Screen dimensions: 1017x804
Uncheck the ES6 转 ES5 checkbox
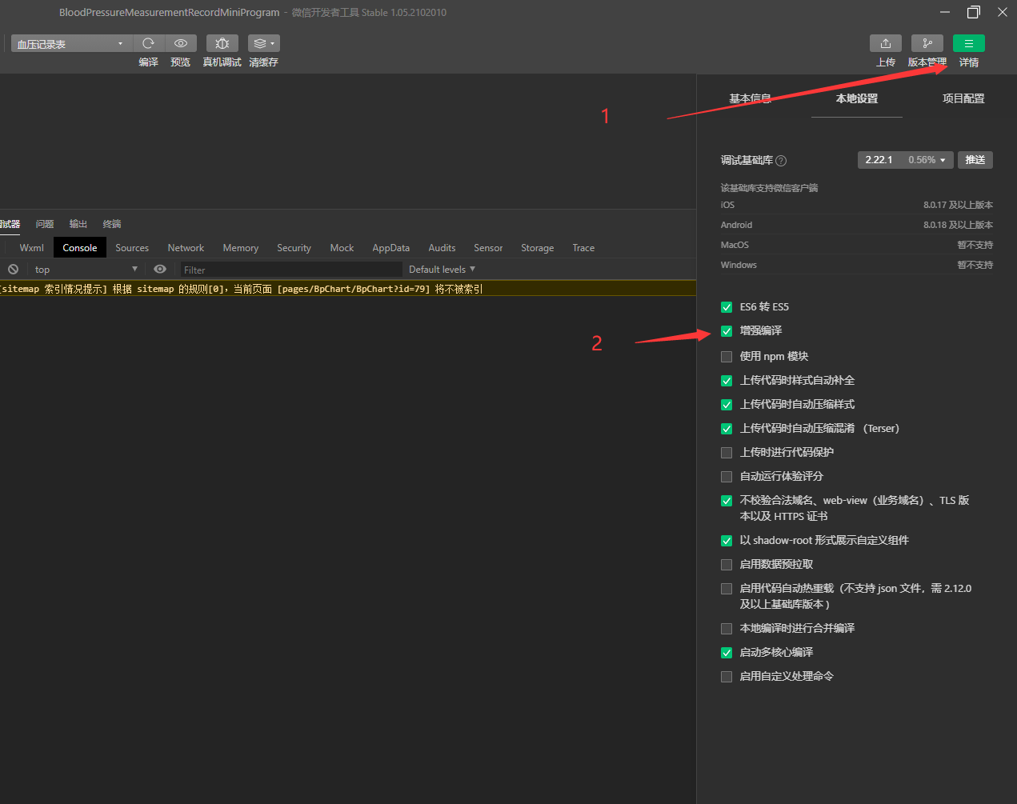(727, 307)
